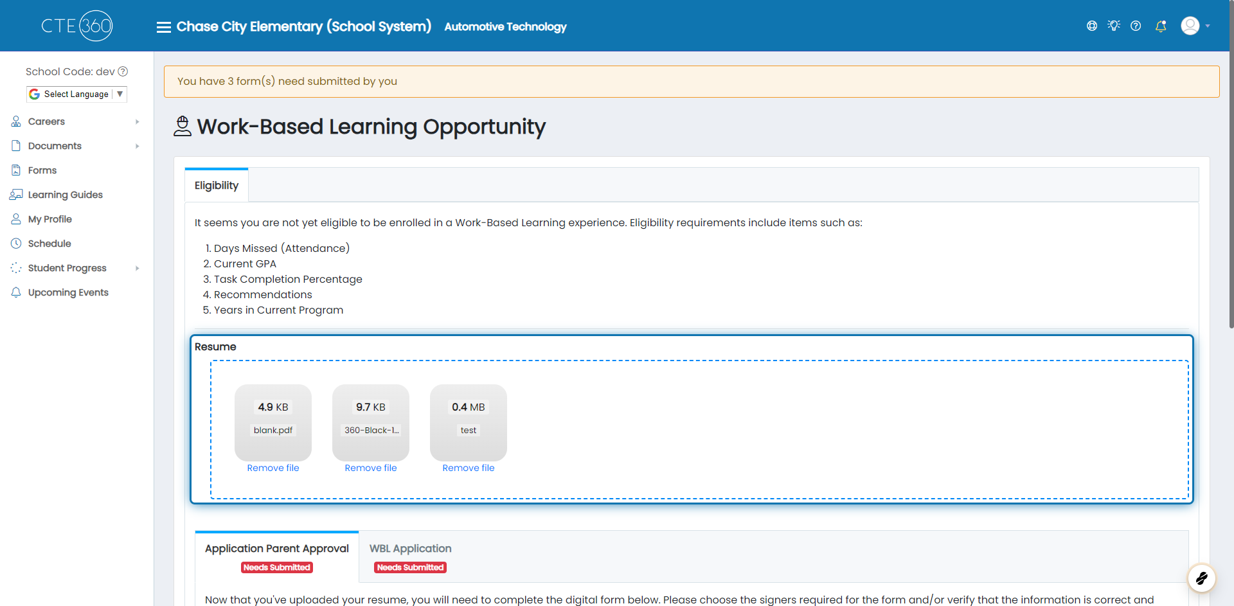Open Careers in the sidebar

tap(46, 121)
